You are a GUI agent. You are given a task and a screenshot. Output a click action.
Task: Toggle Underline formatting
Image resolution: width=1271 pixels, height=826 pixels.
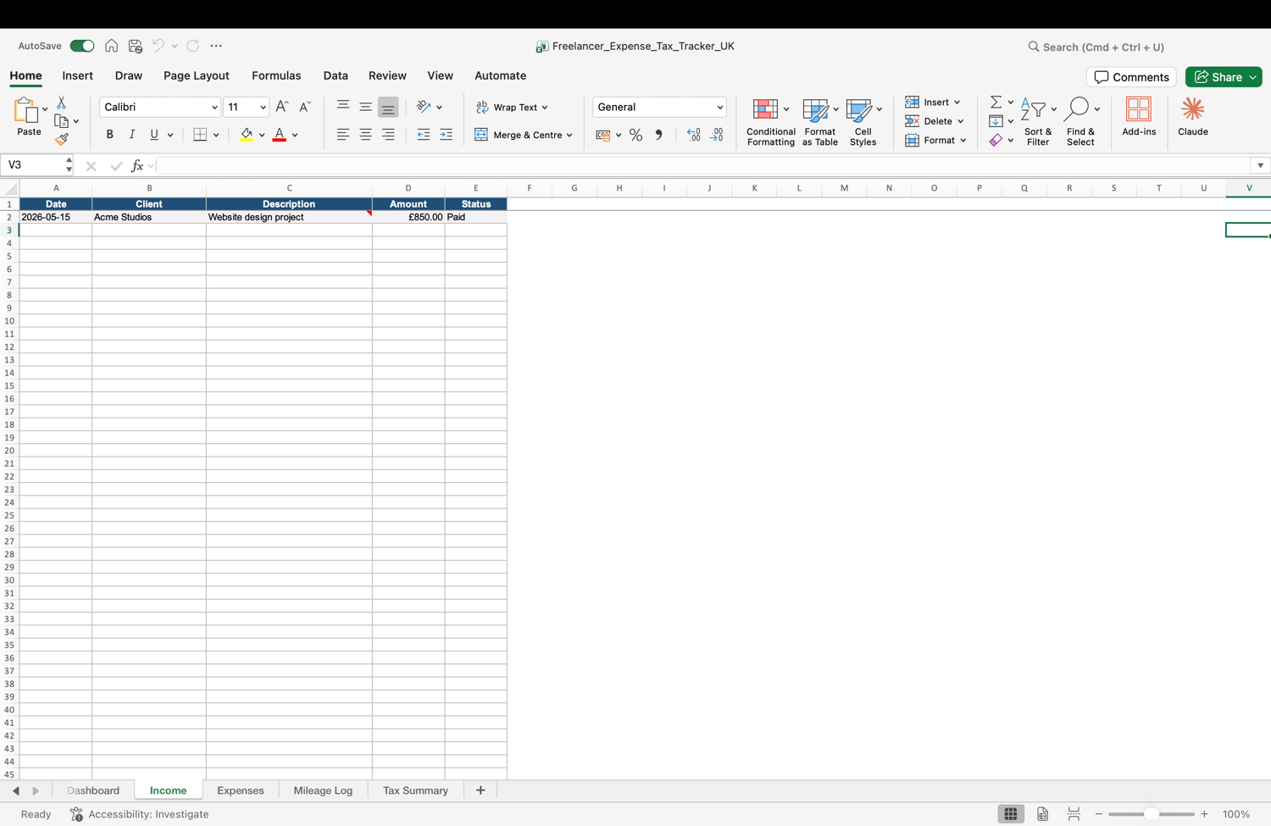coord(153,135)
